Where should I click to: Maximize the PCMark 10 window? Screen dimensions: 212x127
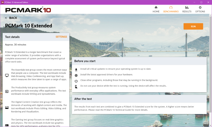[201, 2]
